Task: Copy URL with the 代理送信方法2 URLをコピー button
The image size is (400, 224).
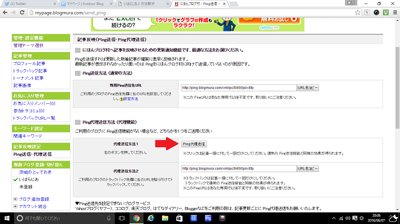Action: tap(308, 169)
